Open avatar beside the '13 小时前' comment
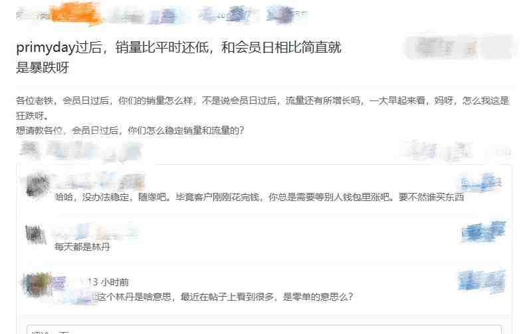This screenshot has height=334, width=525. [37, 284]
